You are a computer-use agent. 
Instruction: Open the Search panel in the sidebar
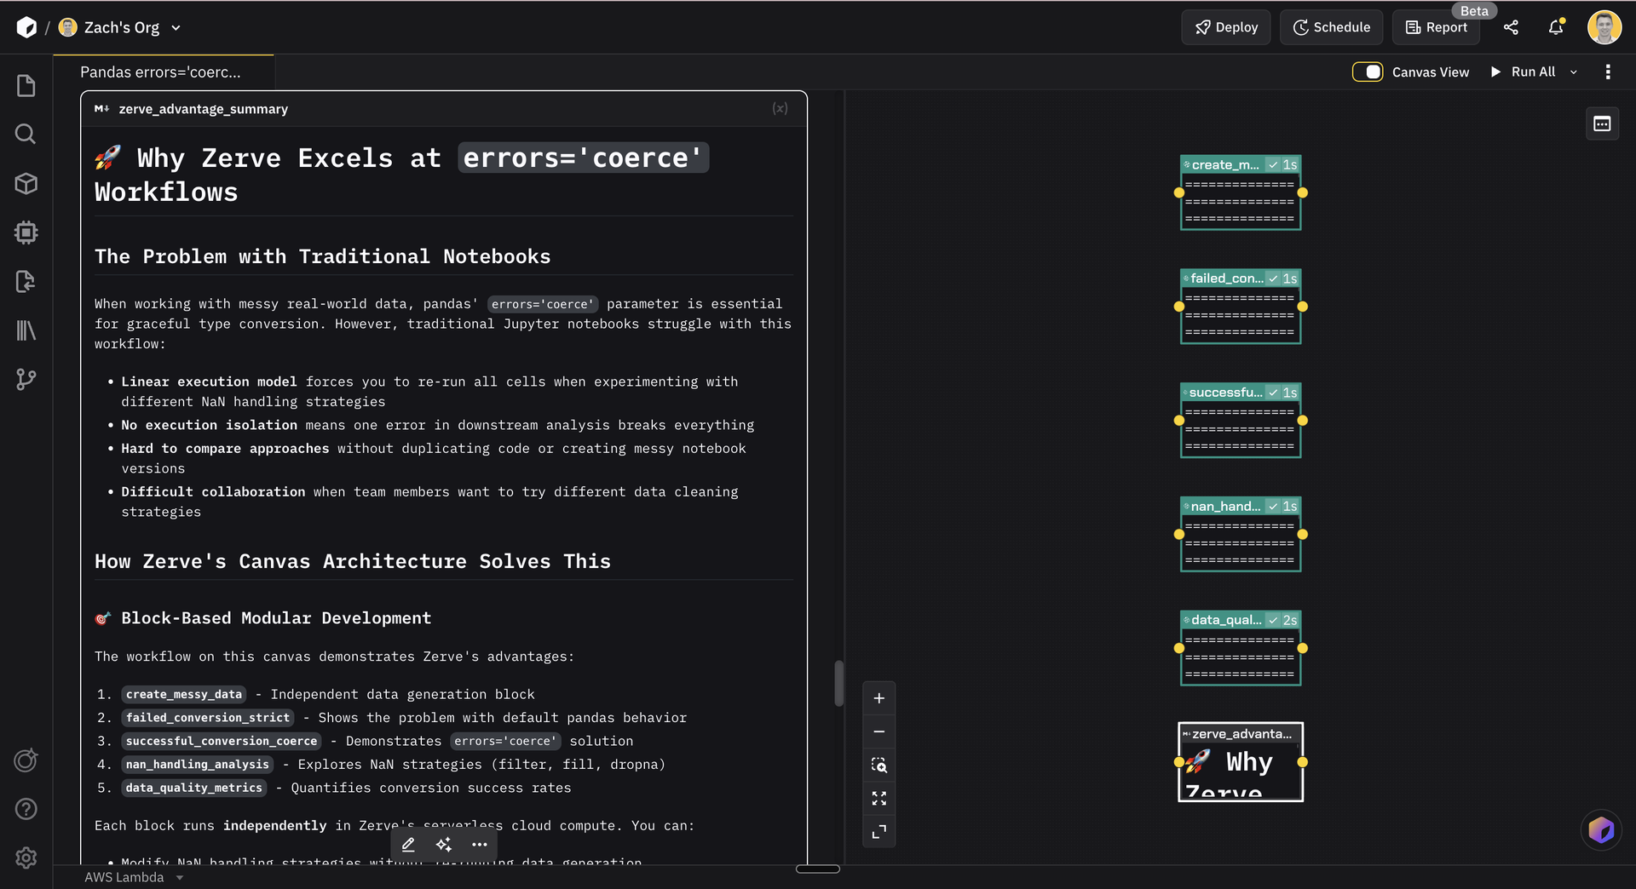click(26, 134)
